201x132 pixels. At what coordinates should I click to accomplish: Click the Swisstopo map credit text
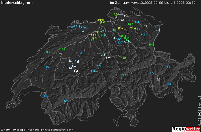point(37,130)
